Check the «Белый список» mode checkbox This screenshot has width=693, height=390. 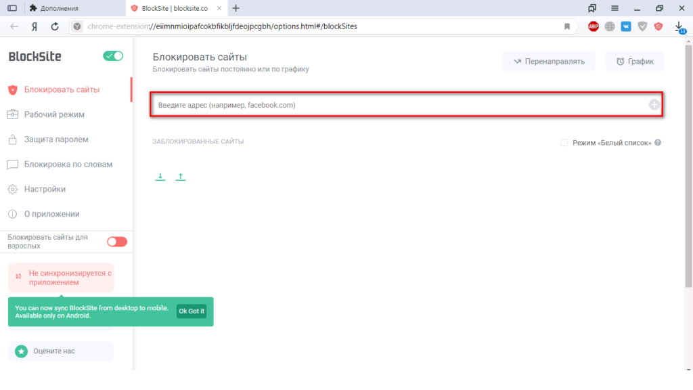pyautogui.click(x=564, y=143)
